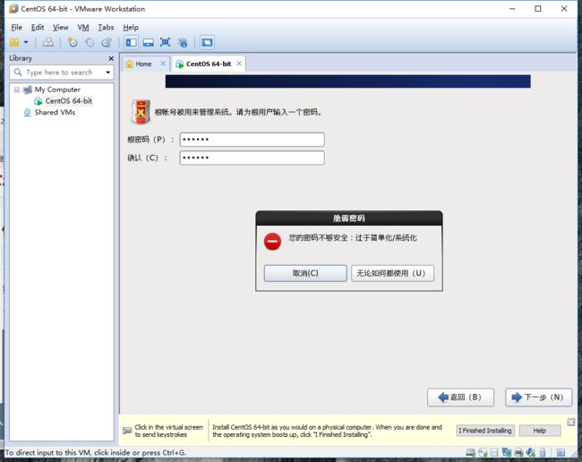582x462 pixels.
Task: Select My Computer in the library
Action: pyautogui.click(x=57, y=90)
